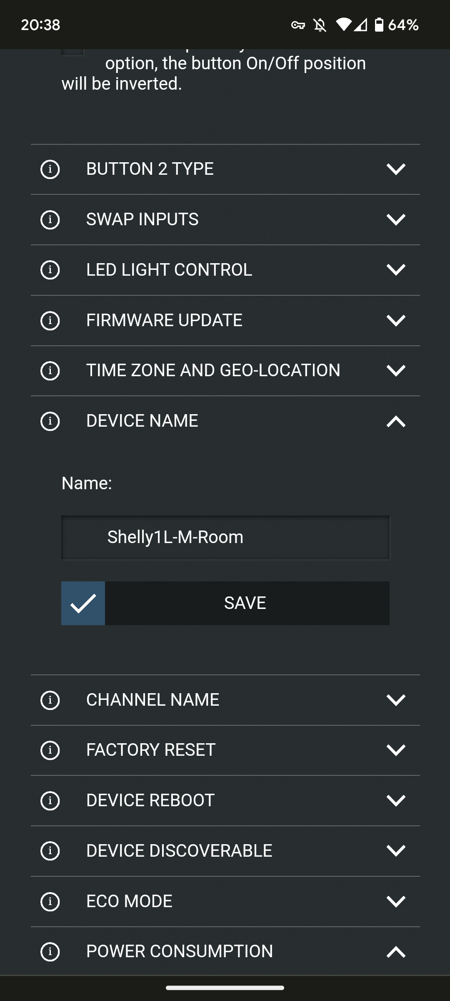Show info for Factory Reset
Viewport: 450px width, 1001px height.
pyautogui.click(x=50, y=750)
